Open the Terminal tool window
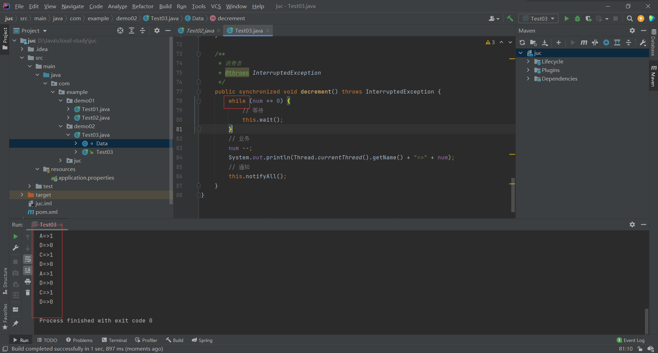The height and width of the screenshot is (353, 658). pyautogui.click(x=114, y=340)
